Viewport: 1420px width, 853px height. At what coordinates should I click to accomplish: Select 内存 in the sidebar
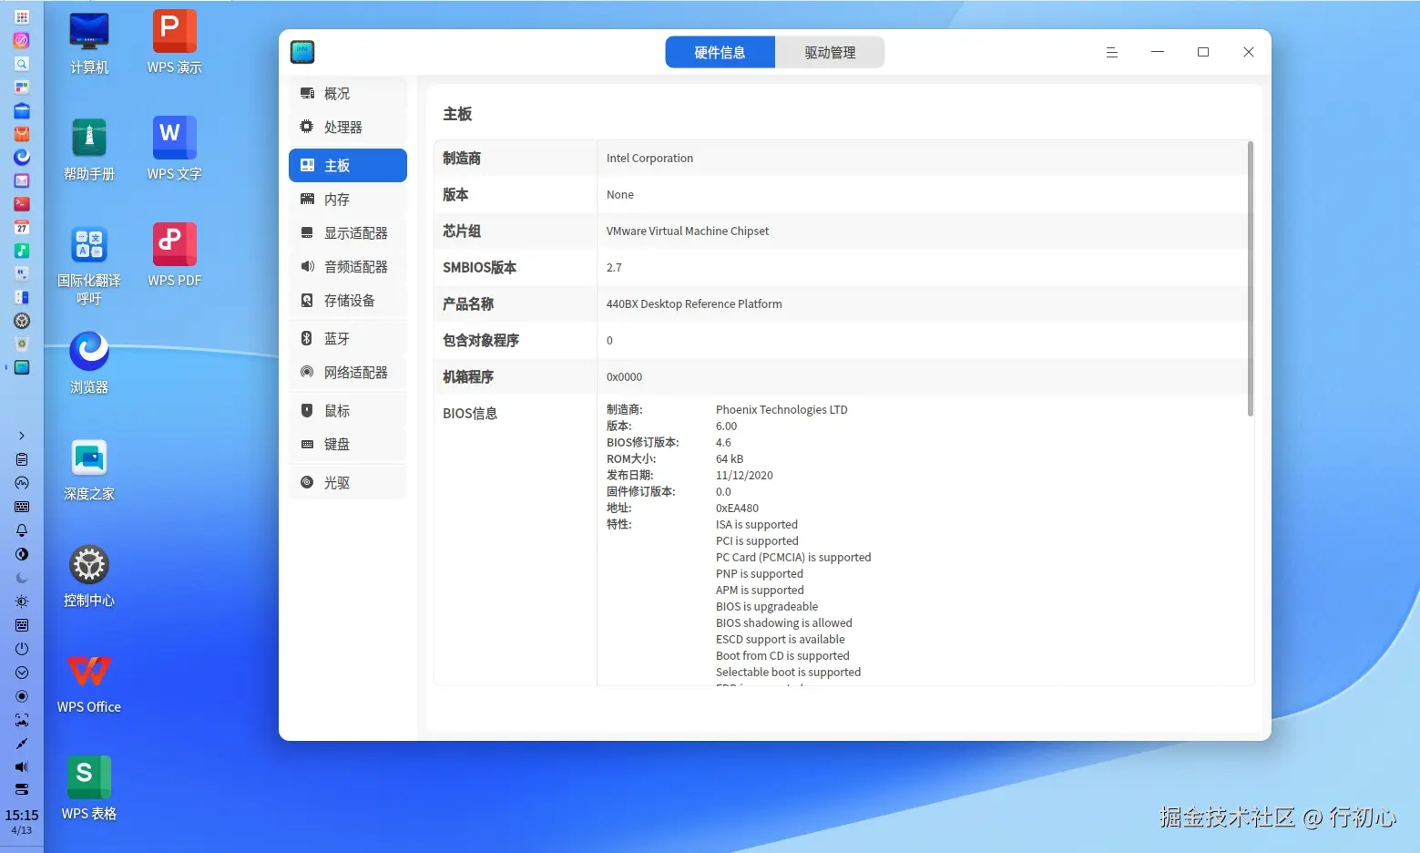348,200
